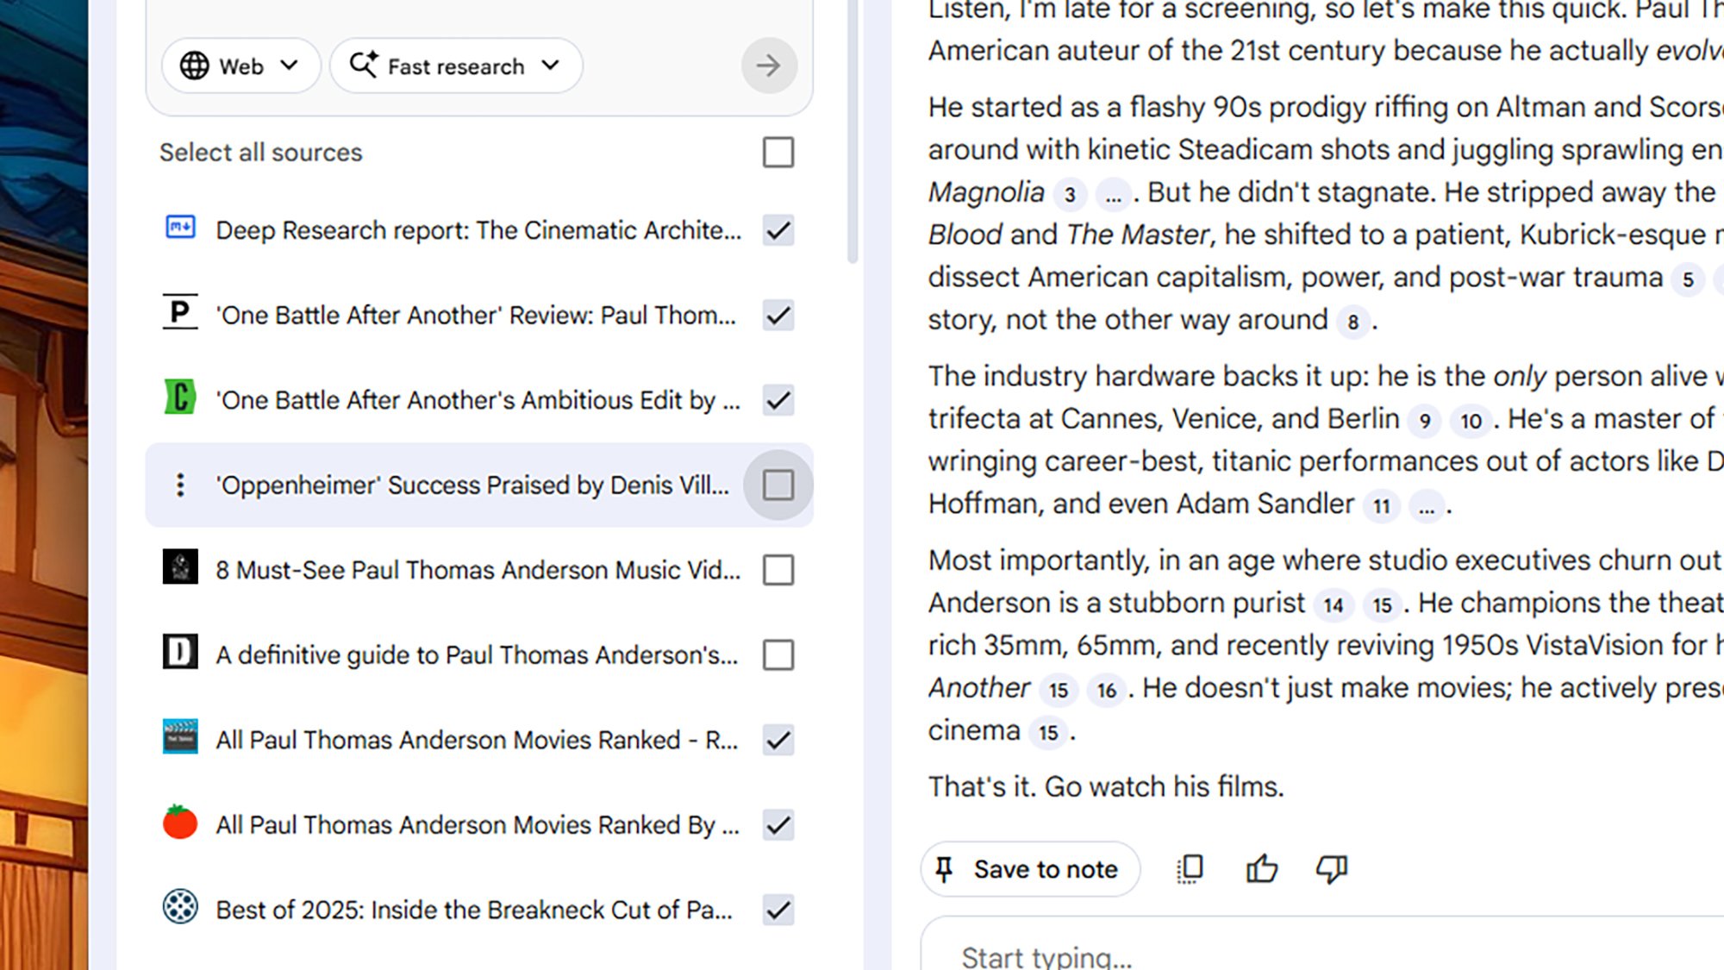1724x970 pixels.
Task: Click the Save to note button
Action: tap(1030, 868)
